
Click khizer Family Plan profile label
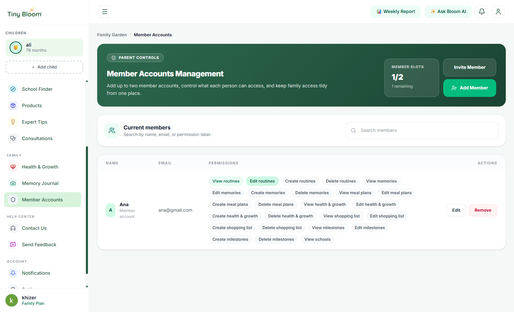[33, 300]
